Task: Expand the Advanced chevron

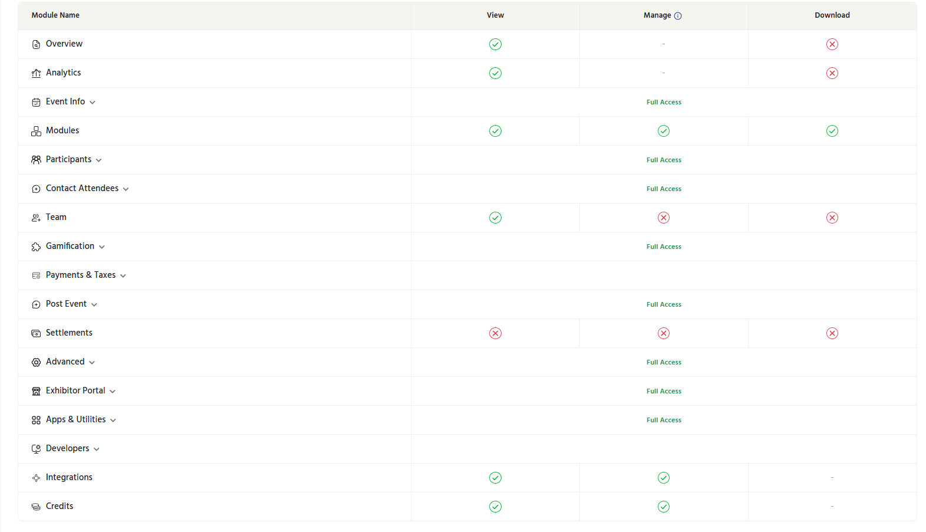Action: tap(92, 363)
